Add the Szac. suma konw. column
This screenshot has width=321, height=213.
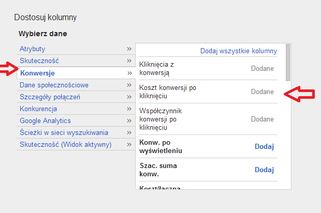[x=264, y=170]
